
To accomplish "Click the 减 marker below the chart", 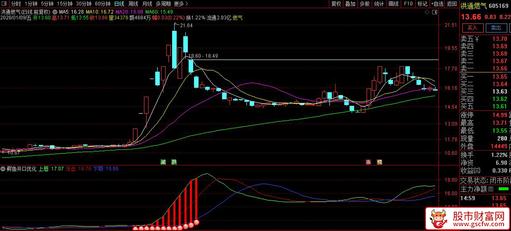I will [x=163, y=162].
